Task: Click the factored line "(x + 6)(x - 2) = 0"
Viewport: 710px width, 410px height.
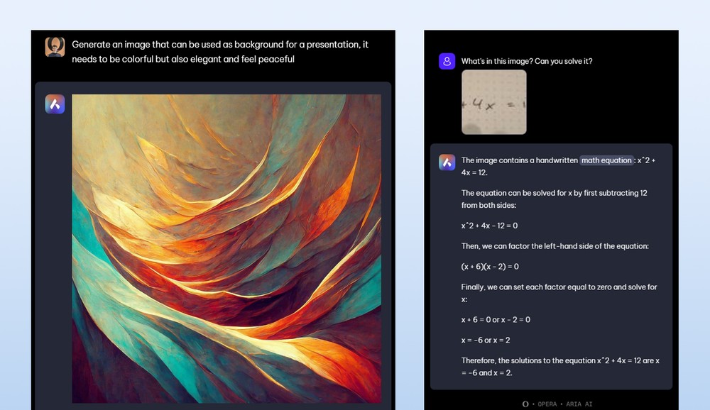Action: click(490, 267)
